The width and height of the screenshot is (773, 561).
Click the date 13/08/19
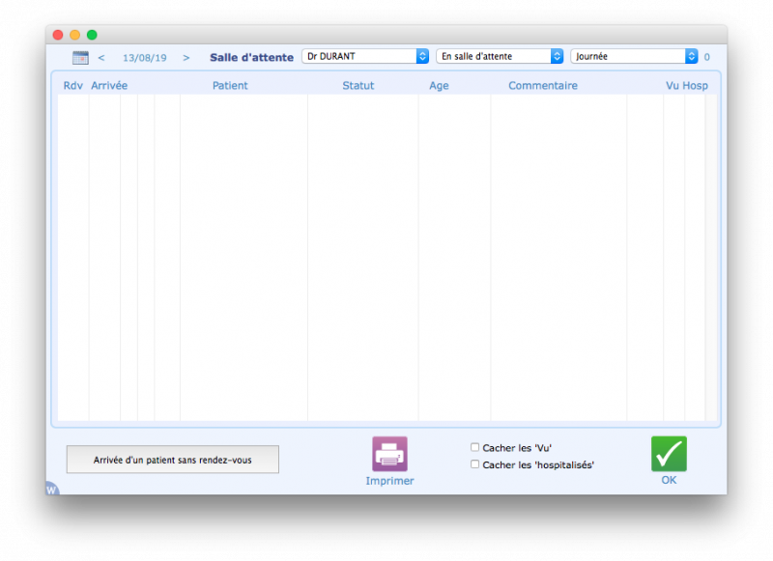coord(144,58)
